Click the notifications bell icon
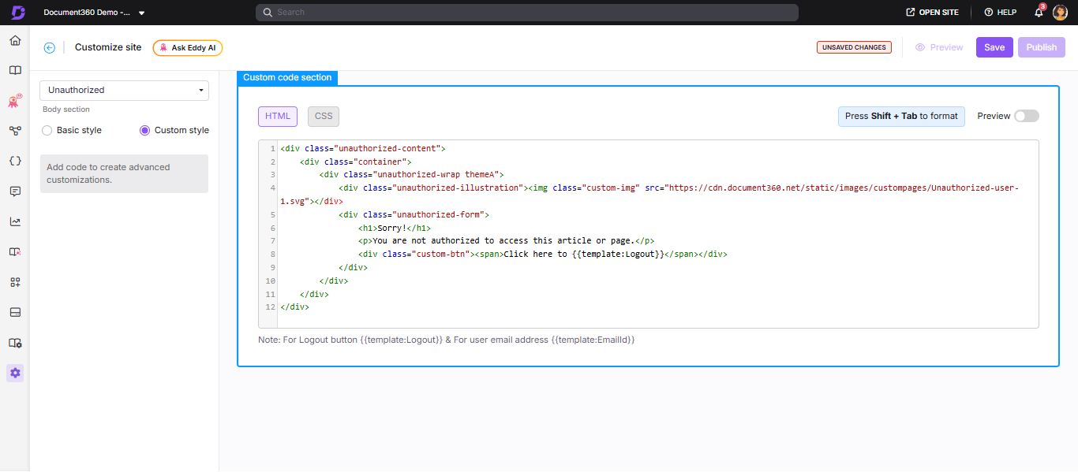The height and width of the screenshot is (472, 1078). click(x=1039, y=13)
